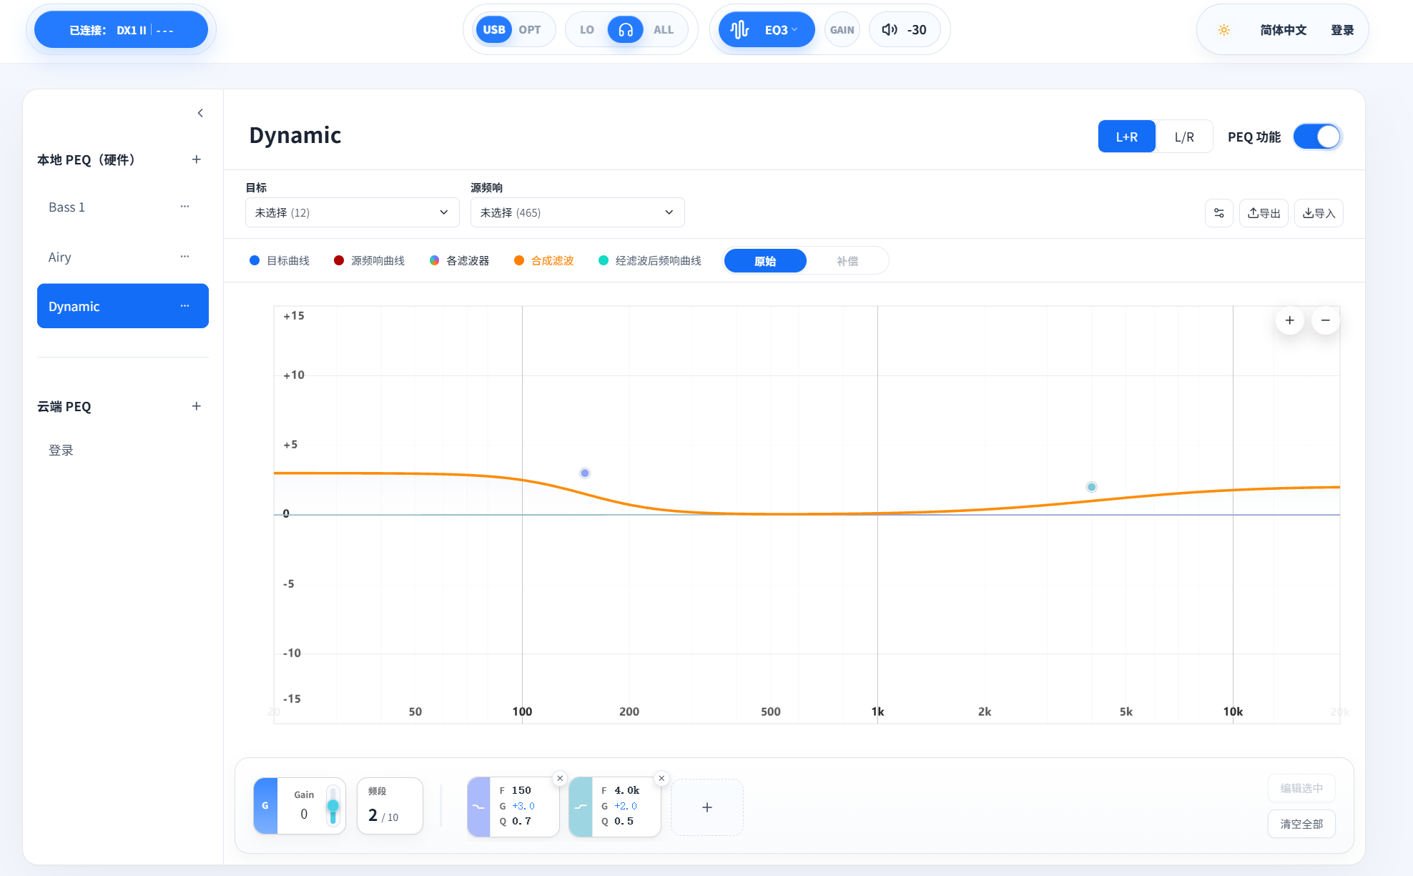This screenshot has width=1413, height=876.
Task: Add a new local PEQ preset
Action: [x=197, y=159]
